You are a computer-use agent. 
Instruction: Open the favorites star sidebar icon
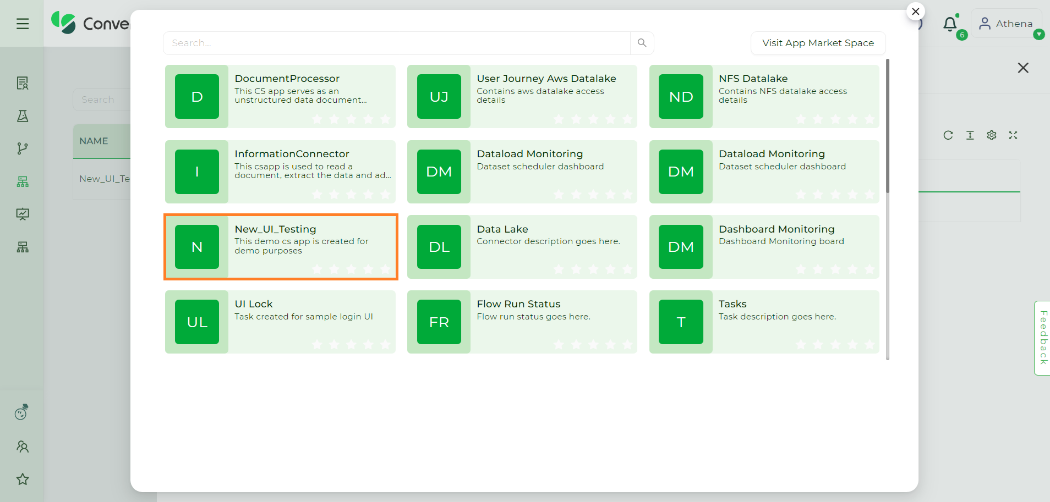point(23,479)
